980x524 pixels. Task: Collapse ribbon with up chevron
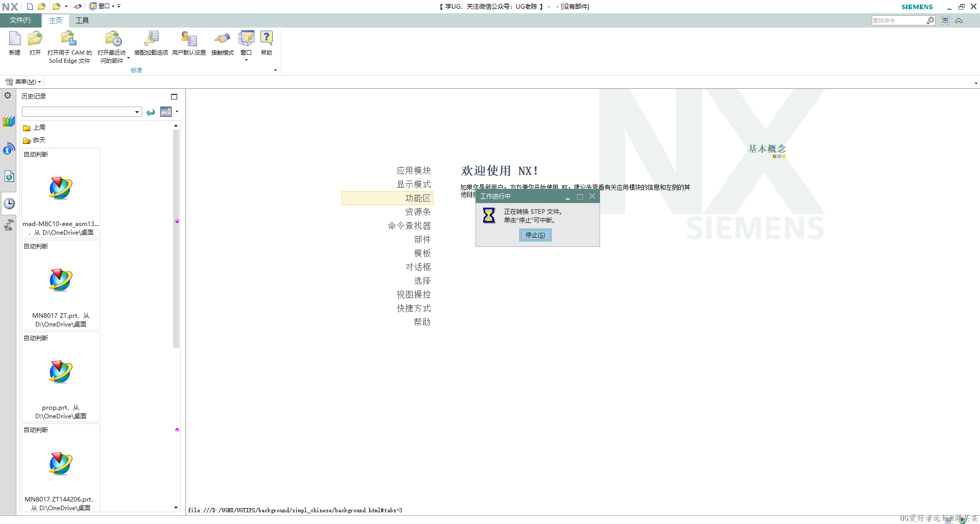(959, 20)
